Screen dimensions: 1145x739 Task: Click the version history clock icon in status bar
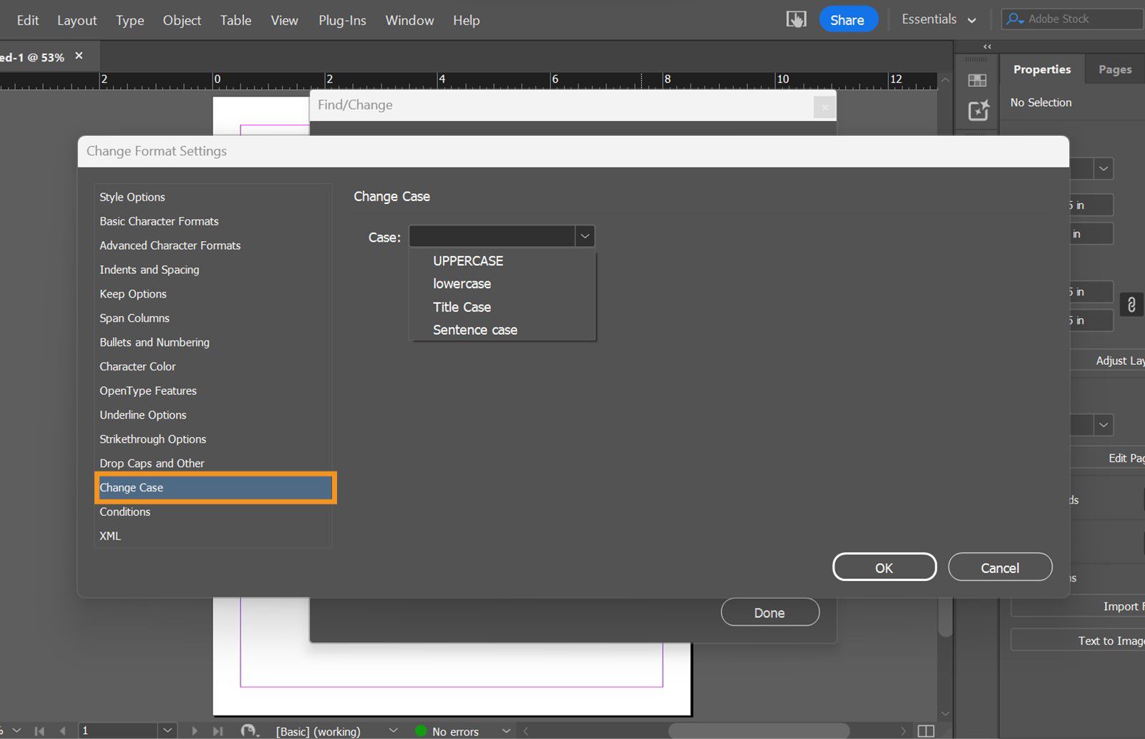[x=250, y=730]
